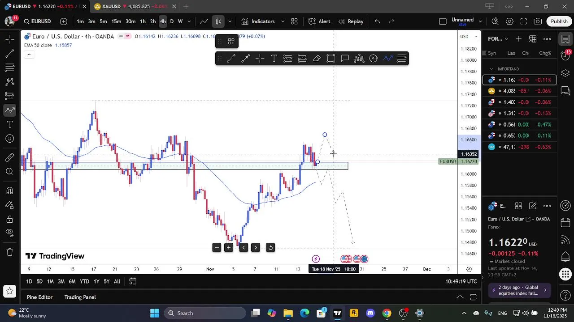
Task: Click the trash remove objects icon
Action: pos(9,252)
